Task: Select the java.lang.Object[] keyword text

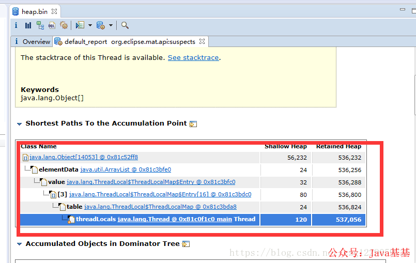Action: 52,98
